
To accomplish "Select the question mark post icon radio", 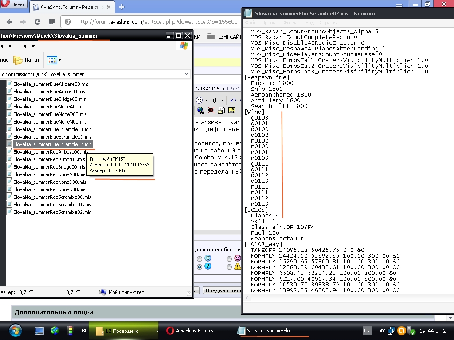I will tap(200, 267).
